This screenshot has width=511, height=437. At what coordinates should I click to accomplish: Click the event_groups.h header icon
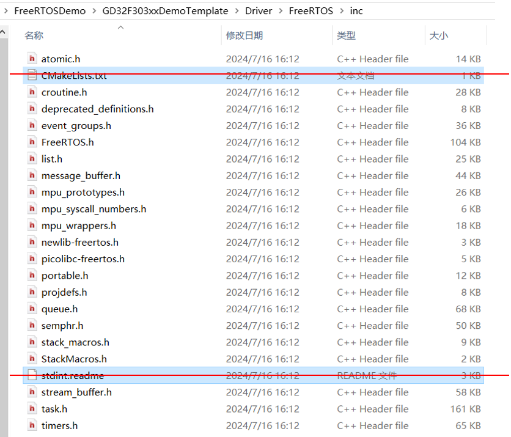(x=32, y=125)
